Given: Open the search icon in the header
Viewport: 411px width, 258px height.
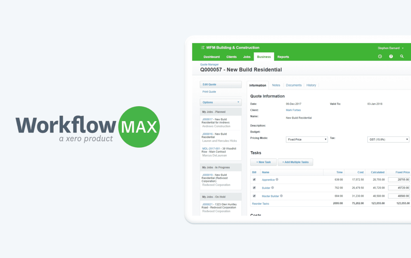Looking at the screenshot, I should tap(402, 56).
